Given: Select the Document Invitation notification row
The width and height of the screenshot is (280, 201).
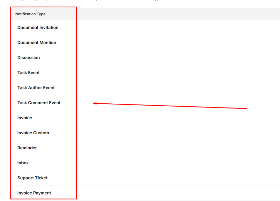Looking at the screenshot, I should coord(38,28).
